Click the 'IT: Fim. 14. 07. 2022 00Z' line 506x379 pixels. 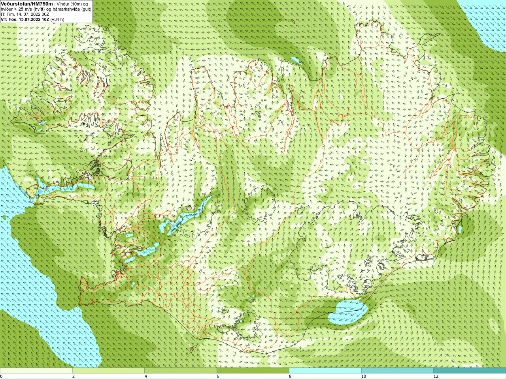point(25,14)
